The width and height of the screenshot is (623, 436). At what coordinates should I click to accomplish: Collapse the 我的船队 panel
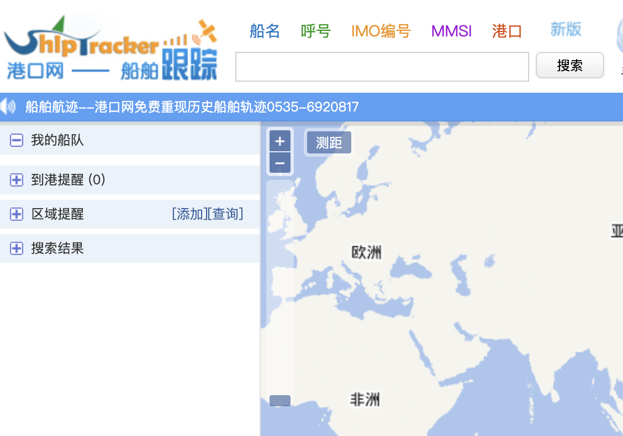(16, 140)
